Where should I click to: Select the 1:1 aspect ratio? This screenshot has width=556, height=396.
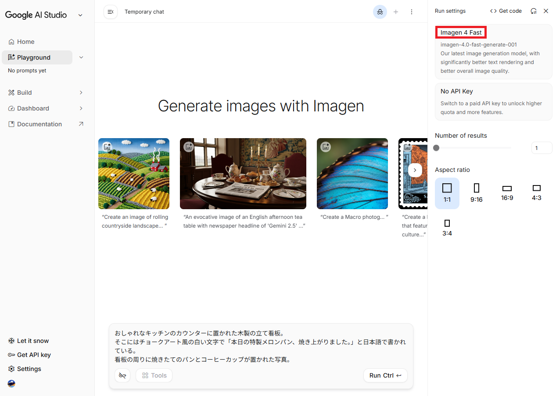point(447,193)
